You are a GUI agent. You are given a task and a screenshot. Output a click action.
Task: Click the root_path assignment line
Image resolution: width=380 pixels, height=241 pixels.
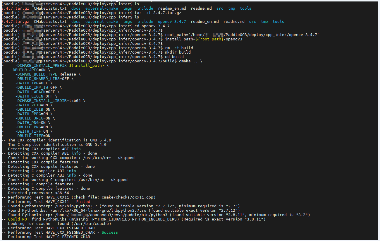242,35
